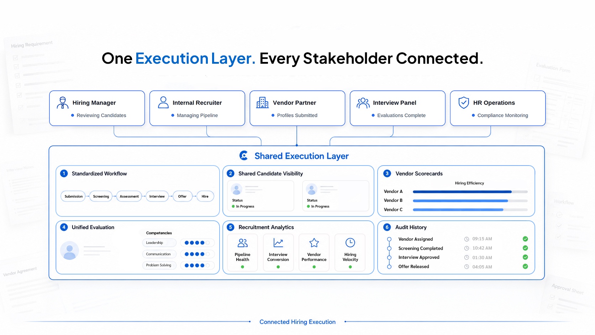Click the Pipeline Health green status dot

click(243, 267)
